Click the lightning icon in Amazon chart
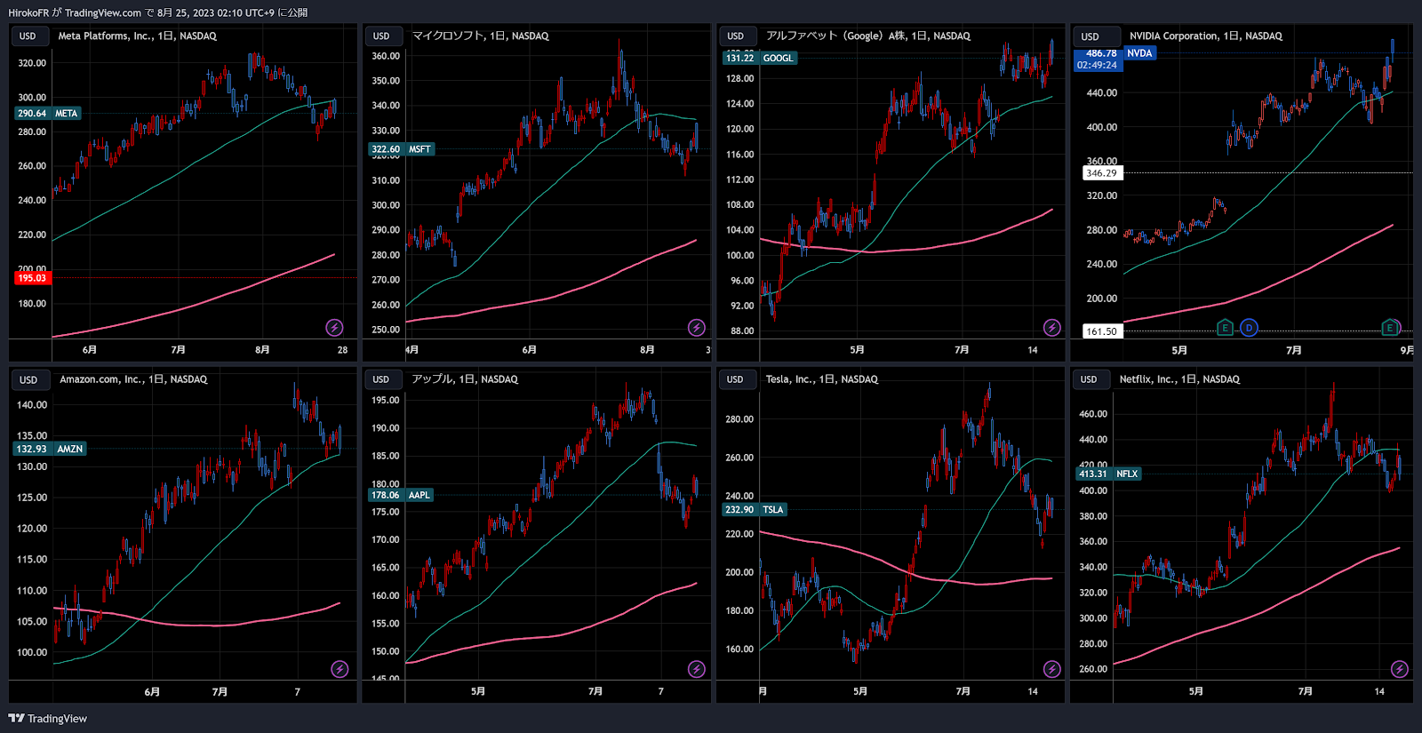The image size is (1422, 733). [340, 669]
